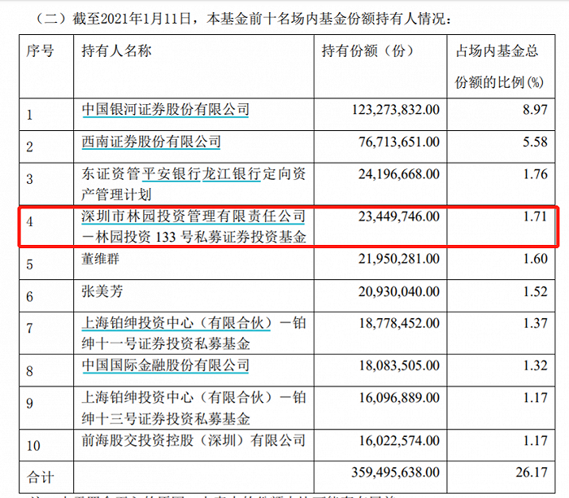Click the 持有人名称 column header
This screenshot has height=498, width=569.
[116, 50]
